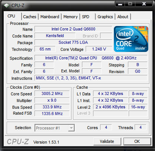The image size is (155, 151).
Task: Click the Core Voltage value field
Action: pyautogui.click(x=99, y=49)
